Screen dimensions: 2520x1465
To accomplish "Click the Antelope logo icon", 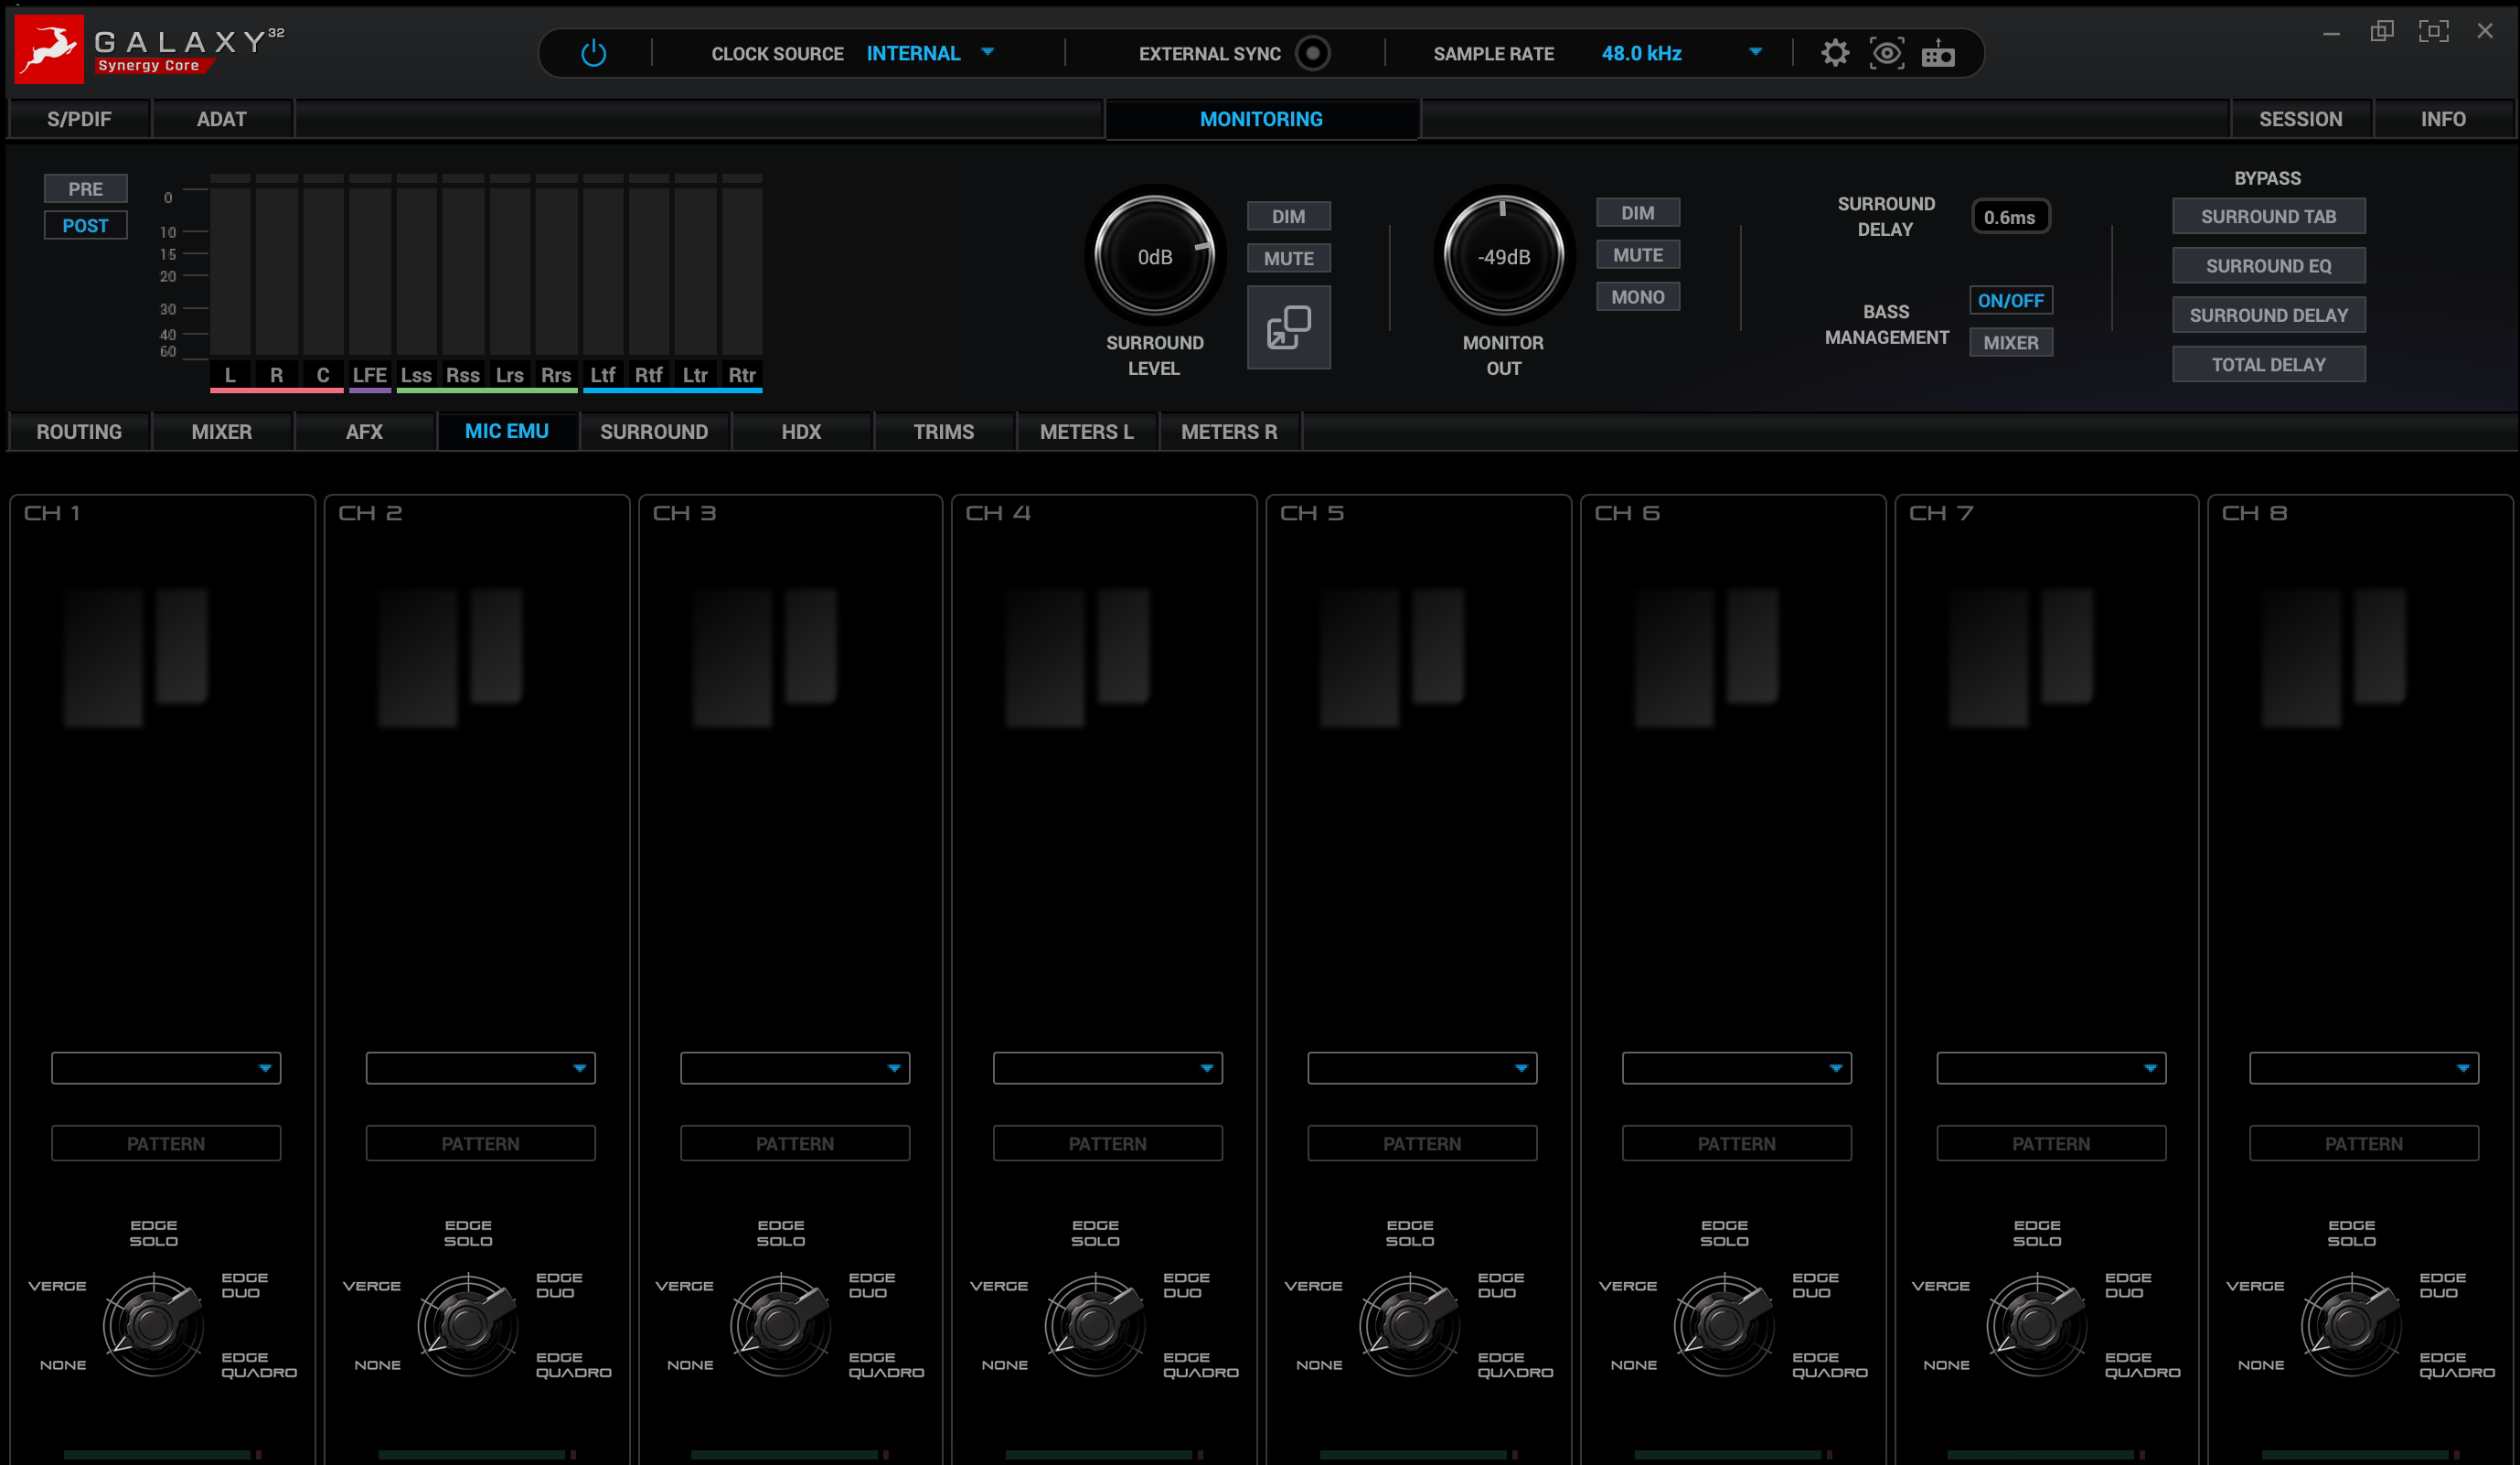I will (49, 49).
